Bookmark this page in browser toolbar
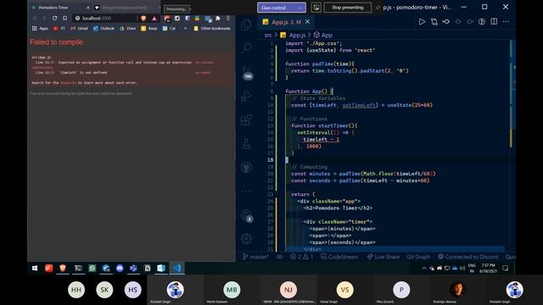The width and height of the screenshot is (543, 305). point(64,18)
